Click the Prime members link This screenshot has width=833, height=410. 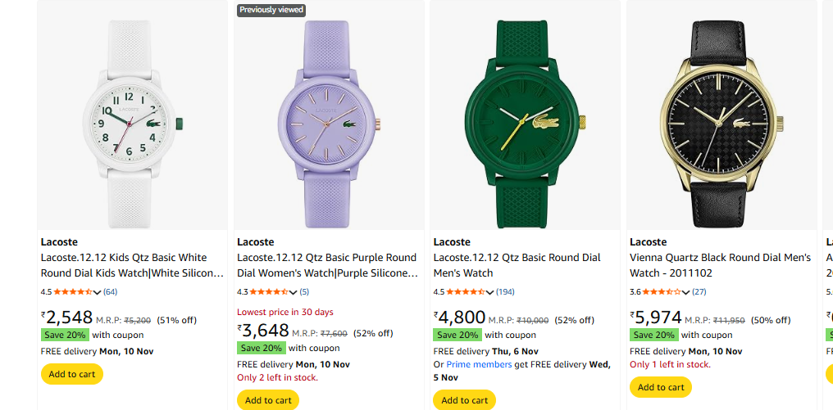point(479,364)
